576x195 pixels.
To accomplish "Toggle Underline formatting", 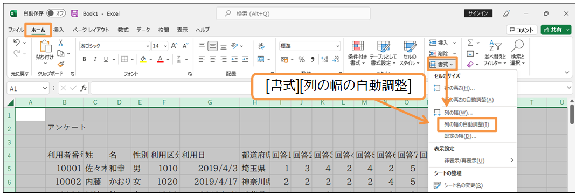I will click(x=106, y=59).
